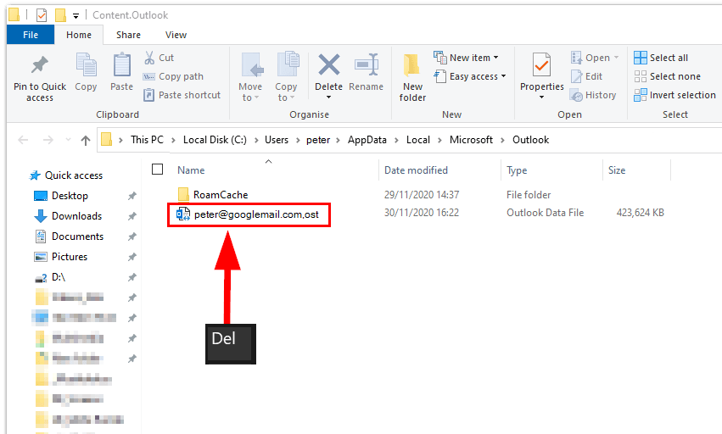This screenshot has height=434, width=722.
Task: Click the Up arrow navigation button
Action: click(85, 141)
